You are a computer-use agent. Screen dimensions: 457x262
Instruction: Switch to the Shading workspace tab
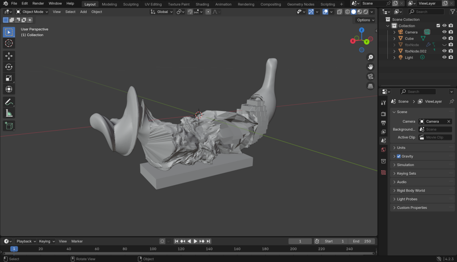coord(202,4)
